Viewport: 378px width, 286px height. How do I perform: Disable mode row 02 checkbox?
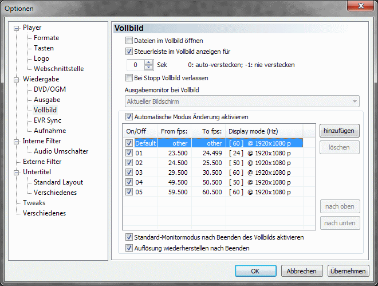[x=129, y=163]
